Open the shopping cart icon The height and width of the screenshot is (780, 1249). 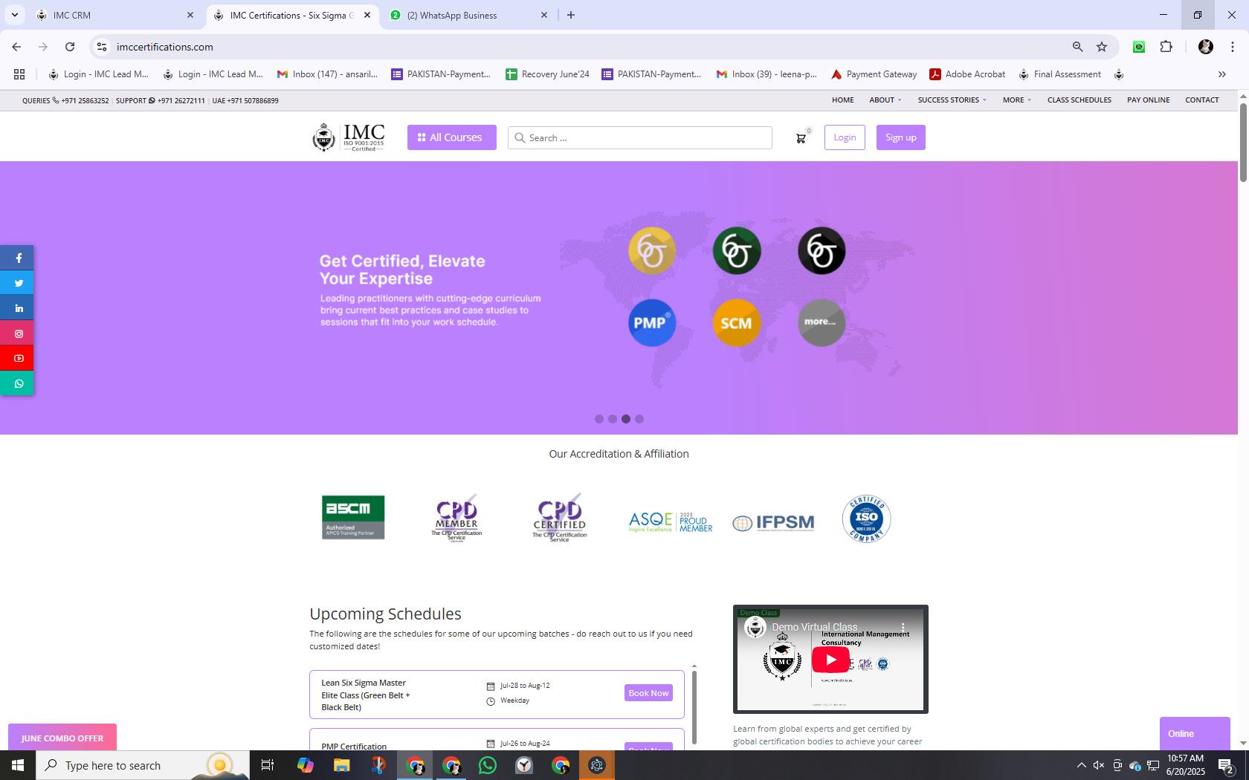coord(801,138)
